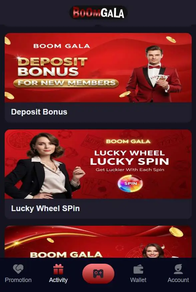Image resolution: width=196 pixels, height=292 pixels.
Task: Open the partially visible third Boom Gala banner
Action: [x=98, y=242]
